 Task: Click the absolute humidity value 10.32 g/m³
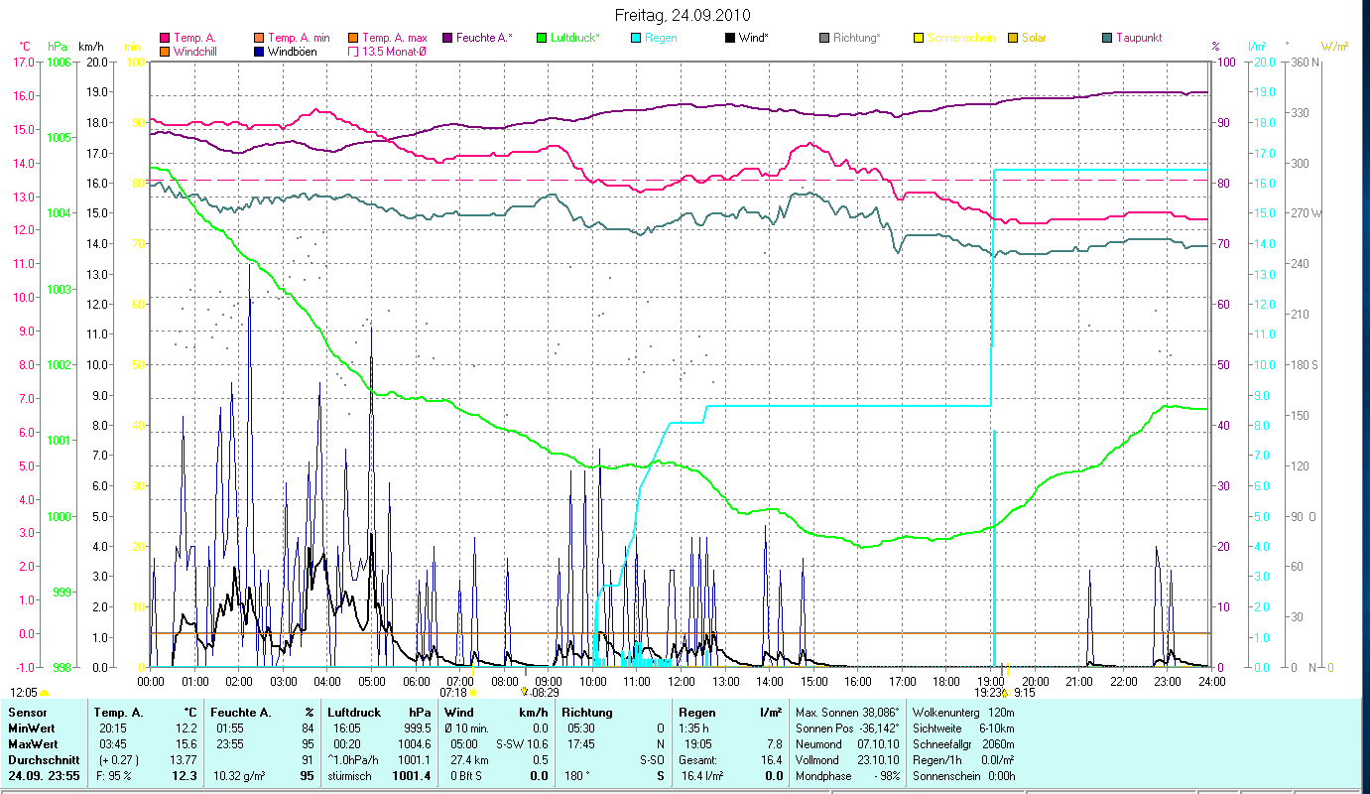(x=241, y=776)
